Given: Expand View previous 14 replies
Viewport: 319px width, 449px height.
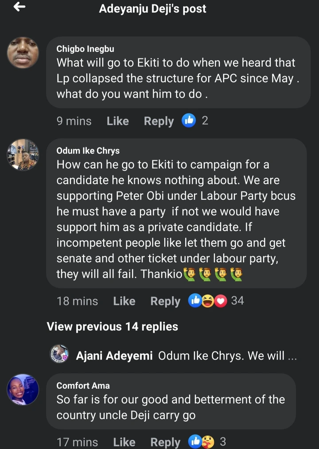Looking at the screenshot, I should click(x=113, y=327).
